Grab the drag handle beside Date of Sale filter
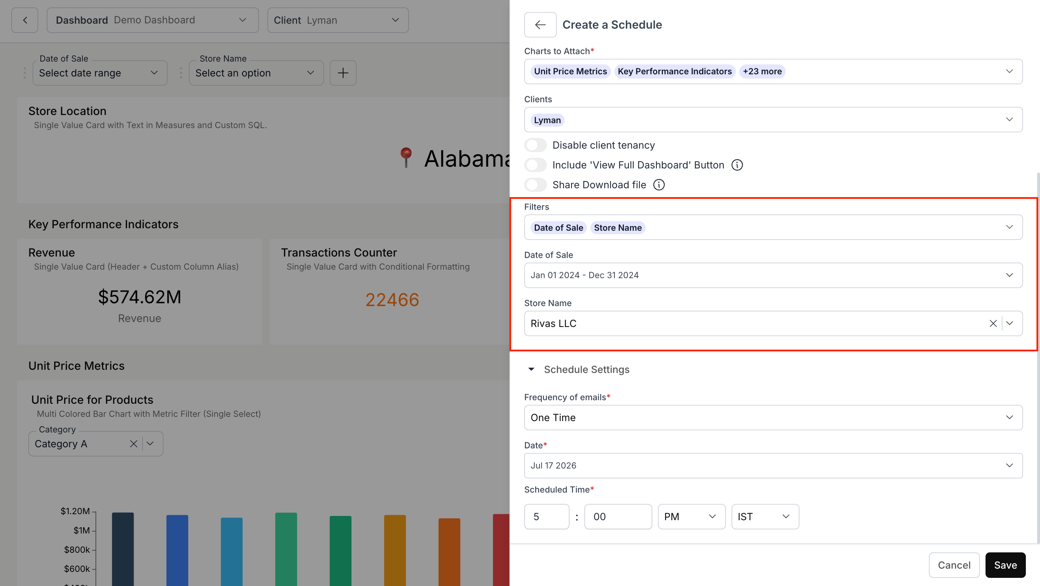Screen dimensions: 1040x586 pyautogui.click(x=25, y=73)
